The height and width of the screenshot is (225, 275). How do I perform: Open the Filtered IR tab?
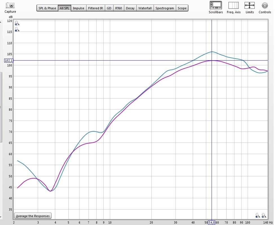(96, 8)
